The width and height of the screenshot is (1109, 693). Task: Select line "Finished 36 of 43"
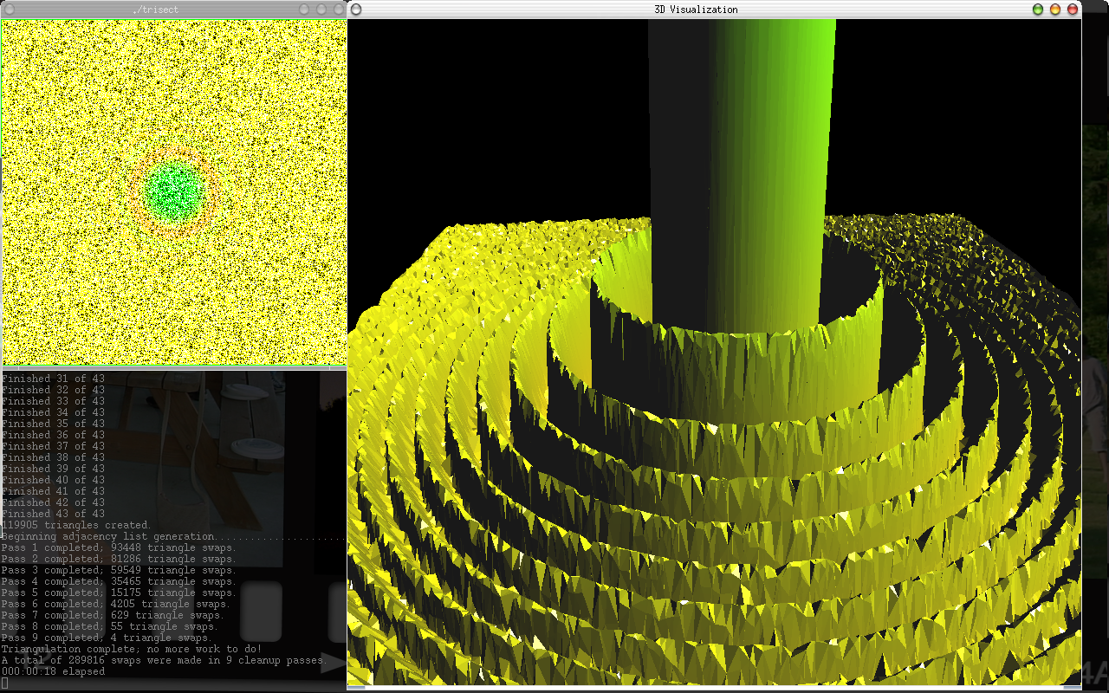(x=53, y=435)
